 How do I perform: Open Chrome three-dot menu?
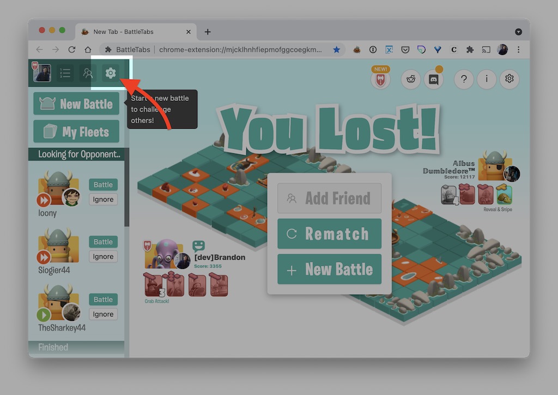pos(519,50)
